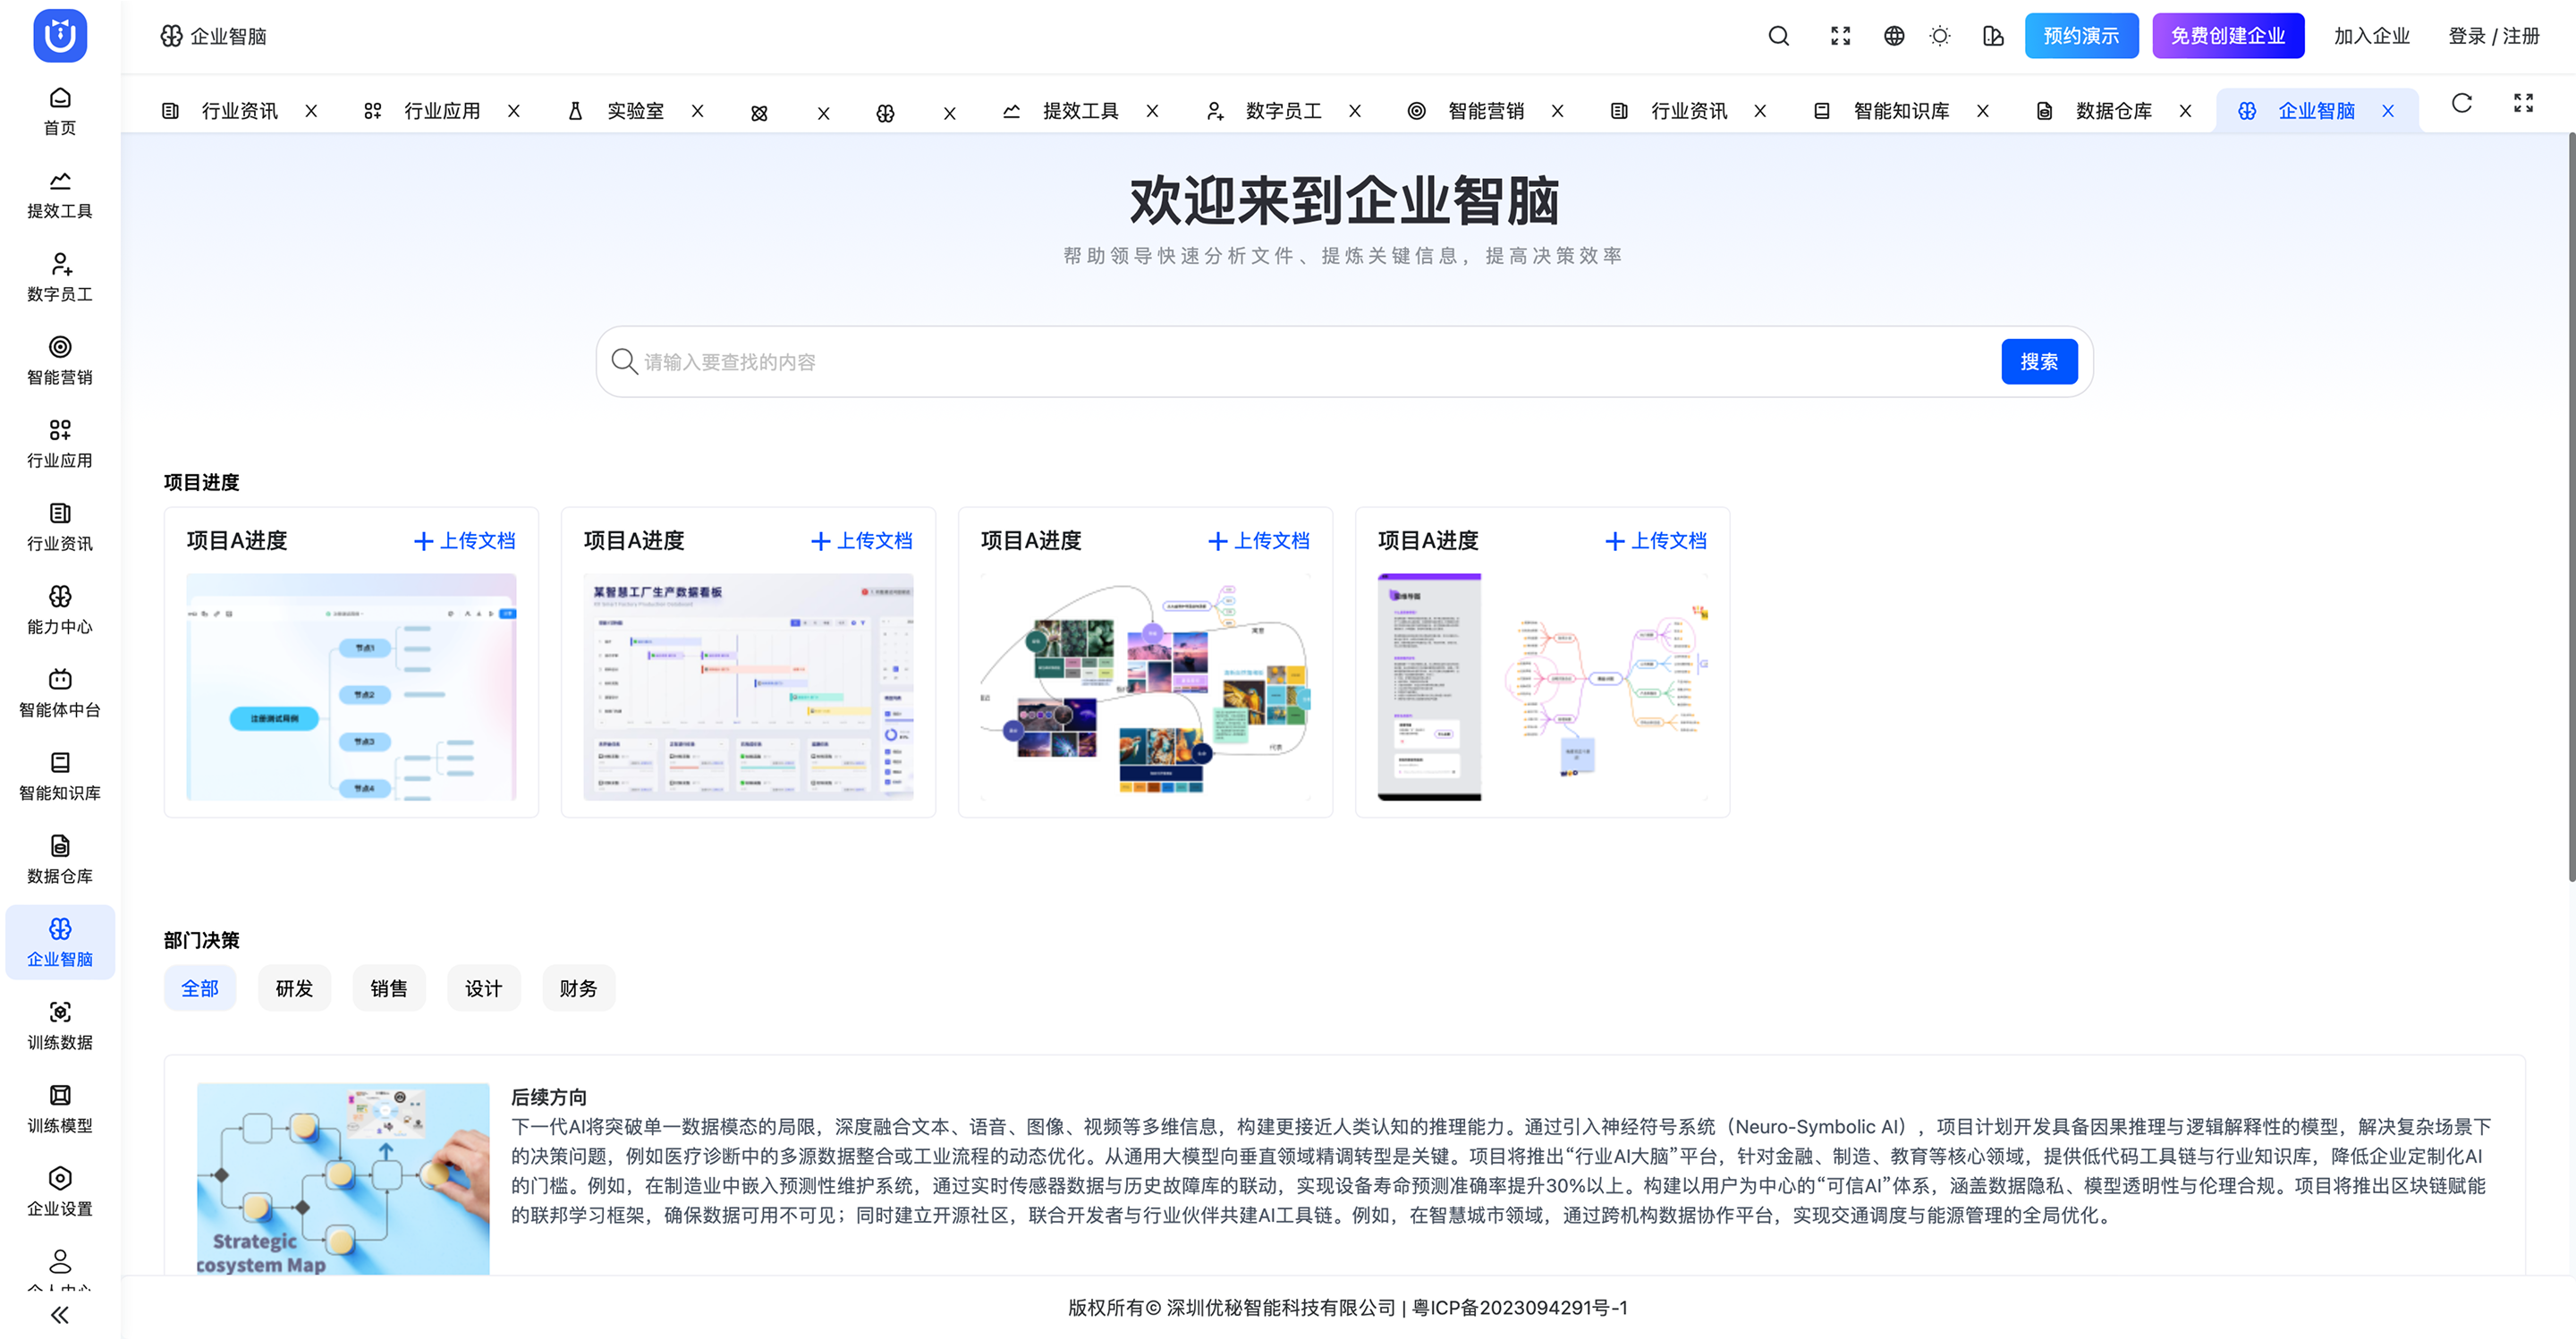Viewport: 2576px width, 1339px height.
Task: Enter fullscreen using the header expand icon
Action: [1840, 36]
